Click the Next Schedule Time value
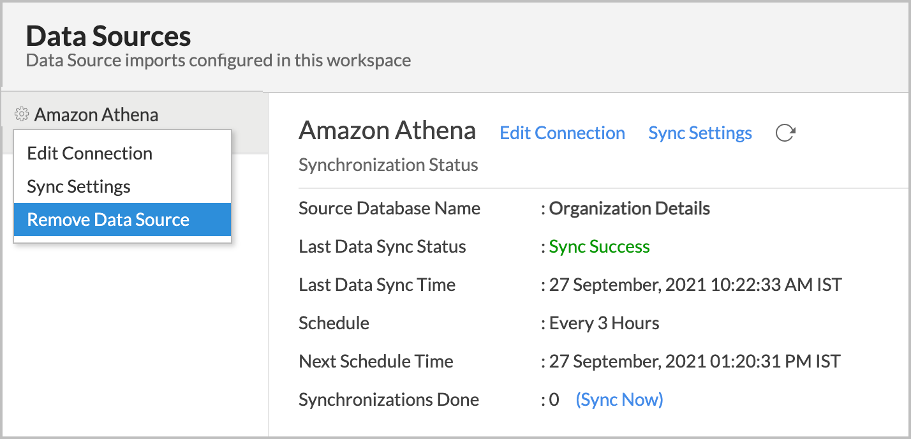911x439 pixels. point(694,361)
